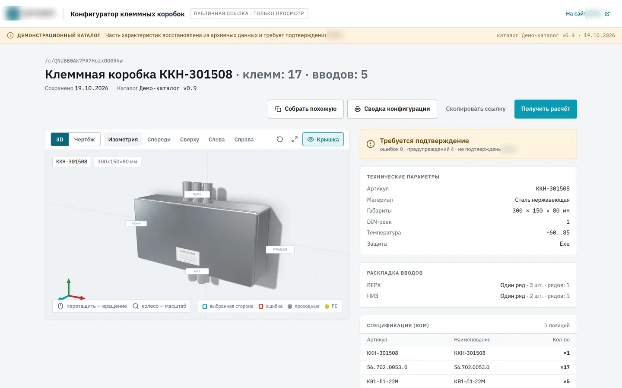622x388 pixels.
Task: Click the yellow PE legend dot
Action: [327, 307]
